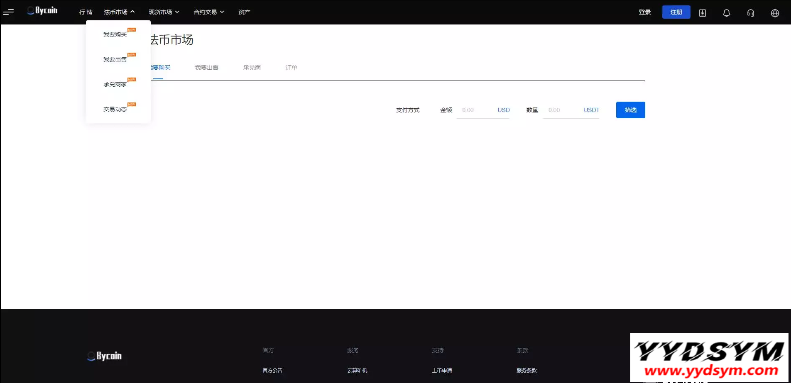Click the 登录 login link
The image size is (791, 383).
(644, 12)
